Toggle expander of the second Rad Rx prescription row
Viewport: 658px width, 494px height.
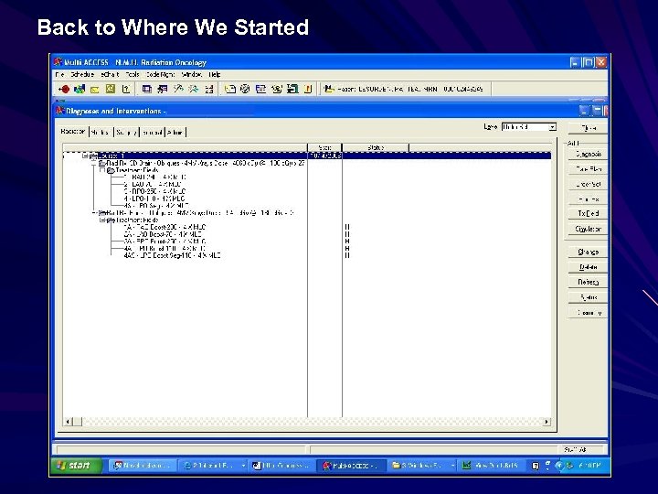(94, 213)
